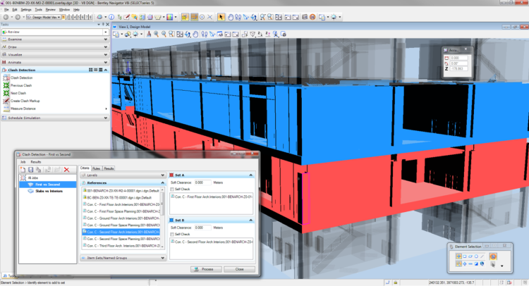Image resolution: width=529 pixels, height=286 pixels.
Task: Click the Previous Clash icon
Action: pyautogui.click(x=6, y=85)
